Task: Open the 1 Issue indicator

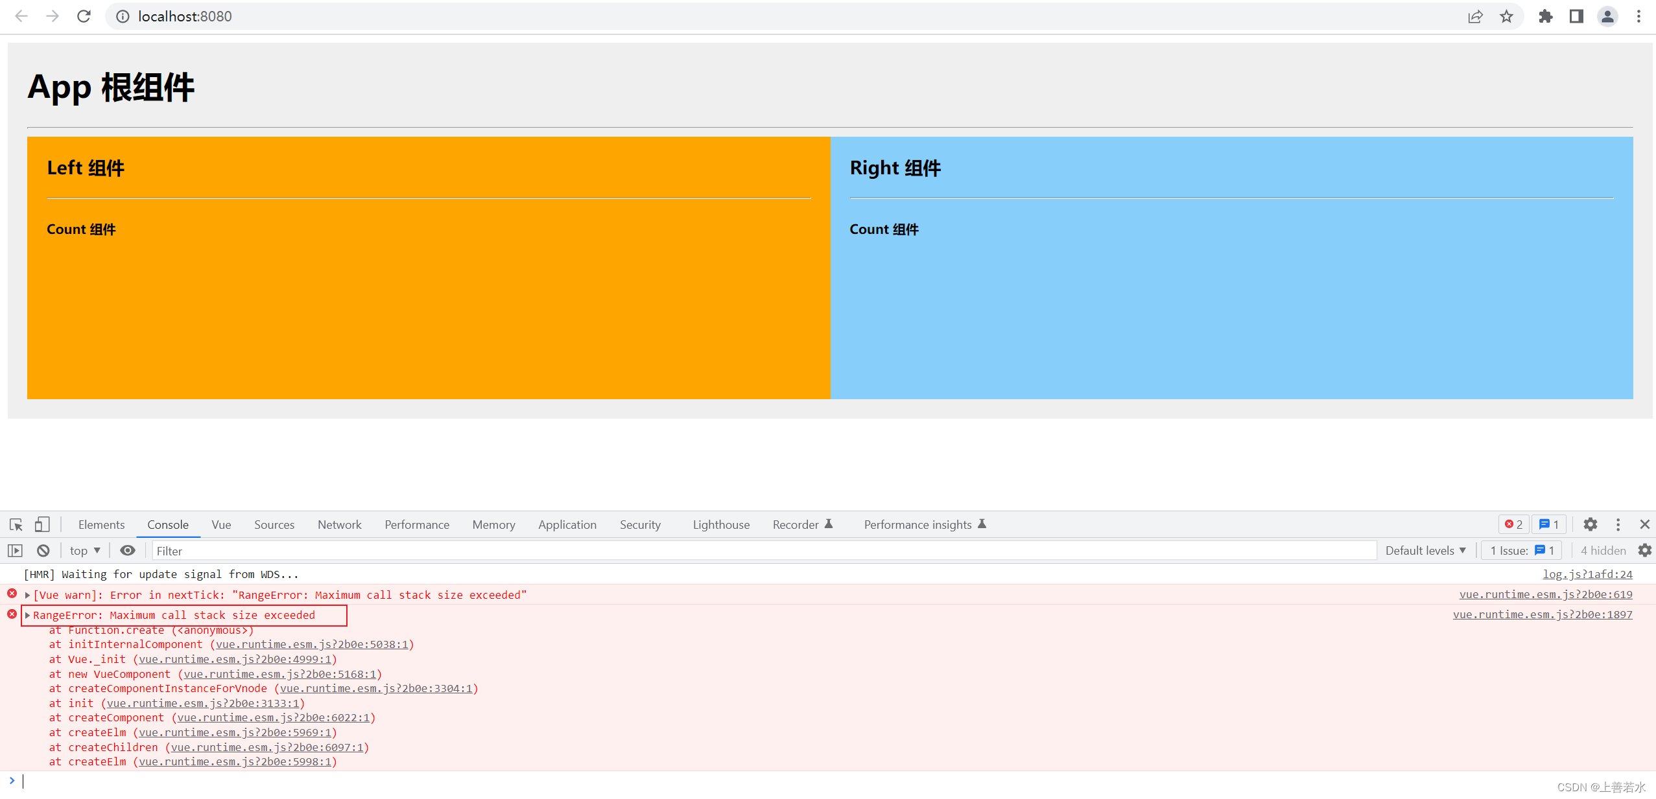Action: [x=1522, y=550]
